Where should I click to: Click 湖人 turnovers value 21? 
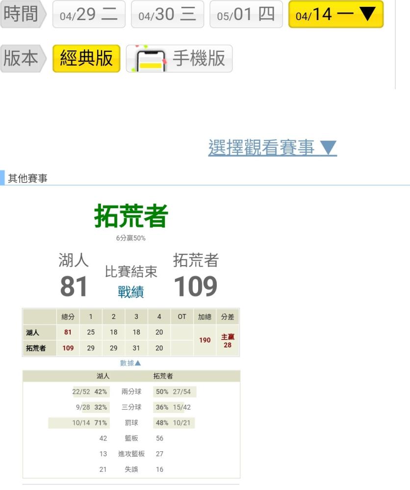(103, 469)
